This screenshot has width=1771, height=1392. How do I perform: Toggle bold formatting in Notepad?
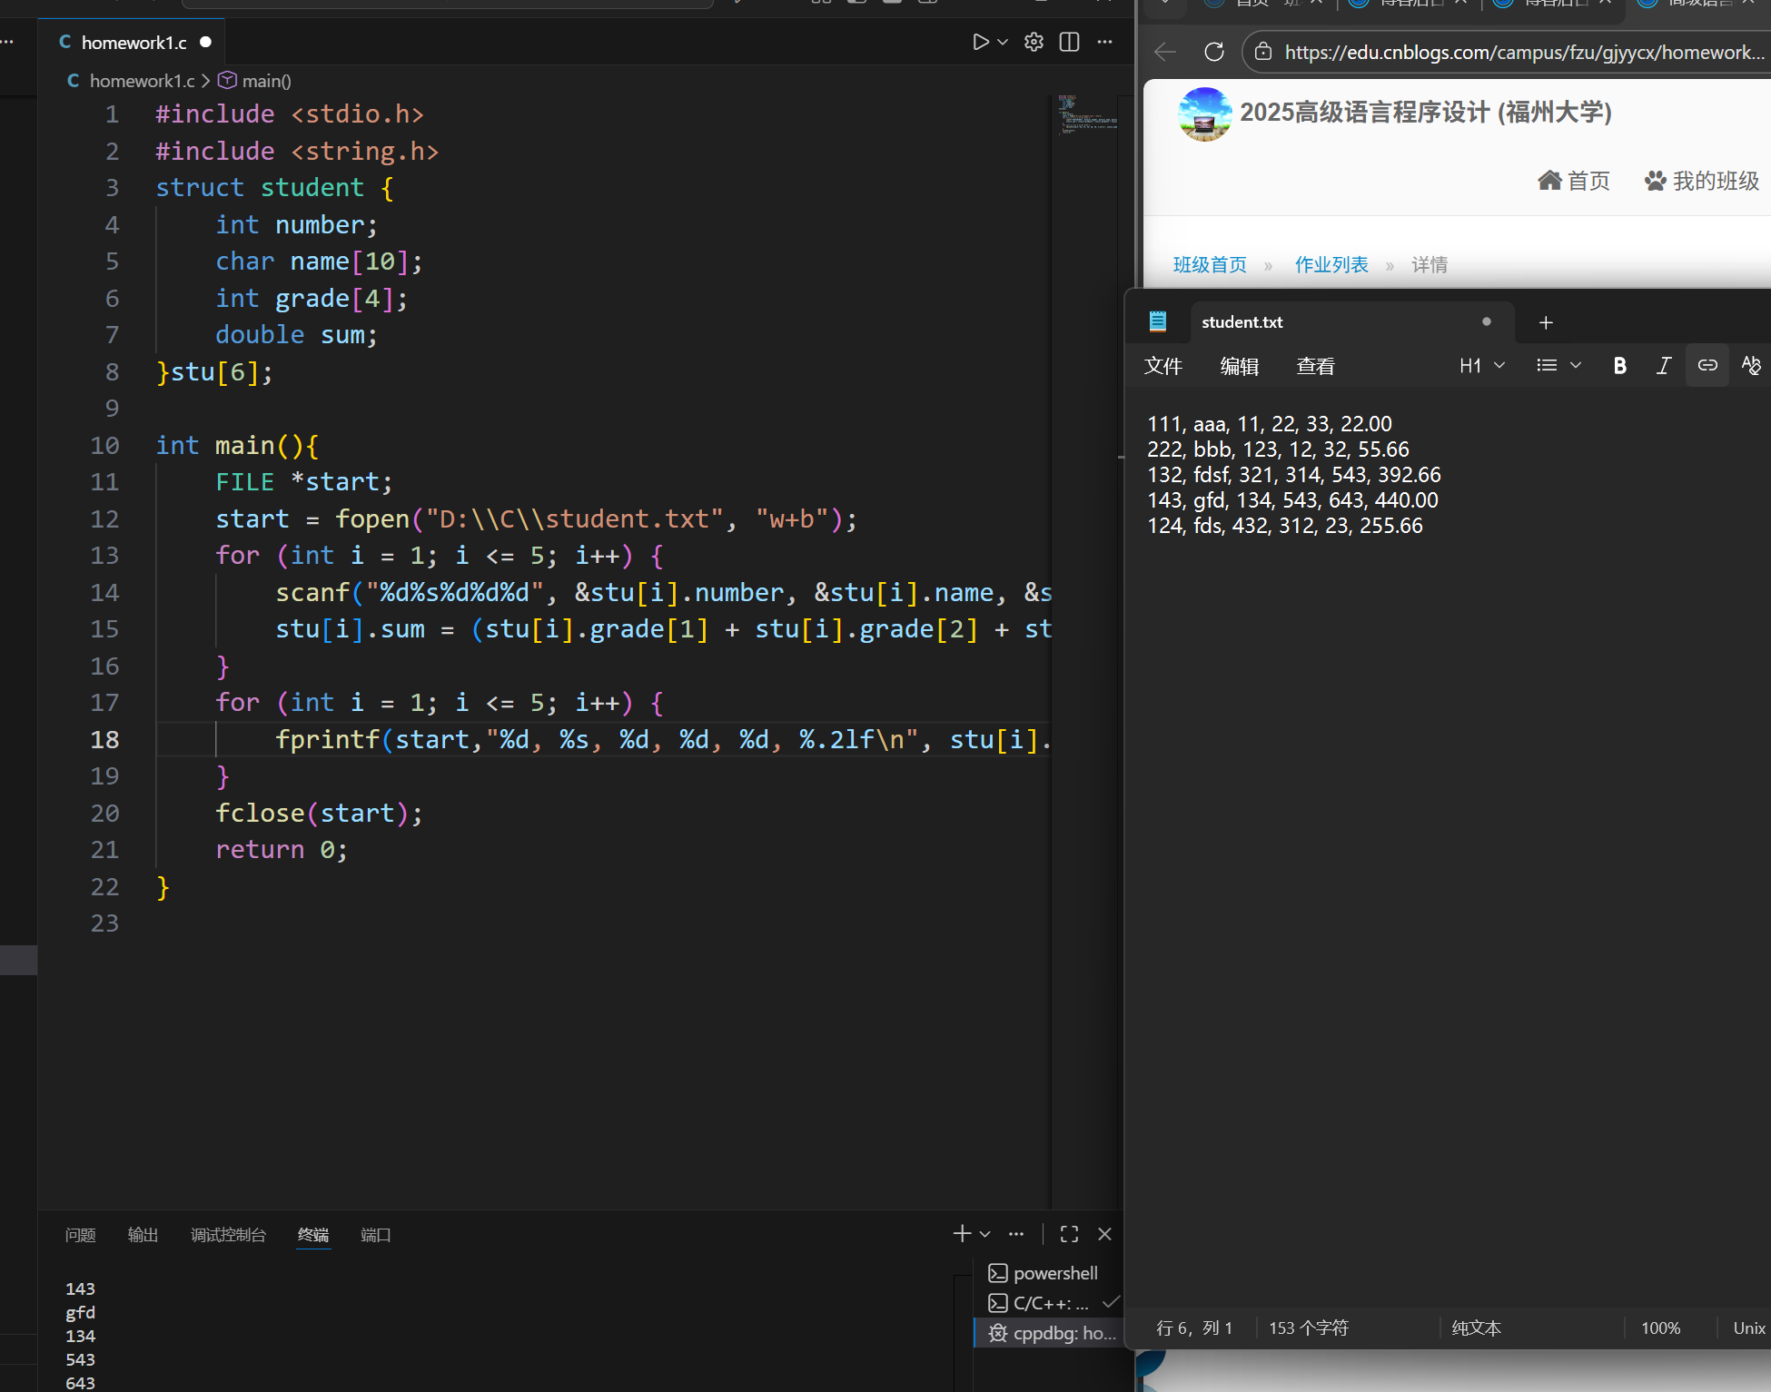coord(1619,365)
